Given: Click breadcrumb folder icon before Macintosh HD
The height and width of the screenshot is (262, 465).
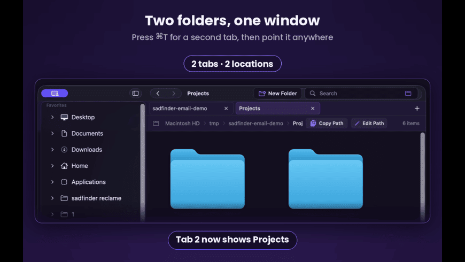Looking at the screenshot, I should [156, 123].
